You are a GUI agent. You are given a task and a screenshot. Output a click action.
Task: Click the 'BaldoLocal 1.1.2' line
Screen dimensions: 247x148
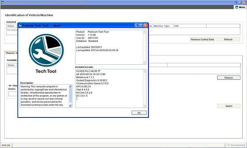coord(85,77)
